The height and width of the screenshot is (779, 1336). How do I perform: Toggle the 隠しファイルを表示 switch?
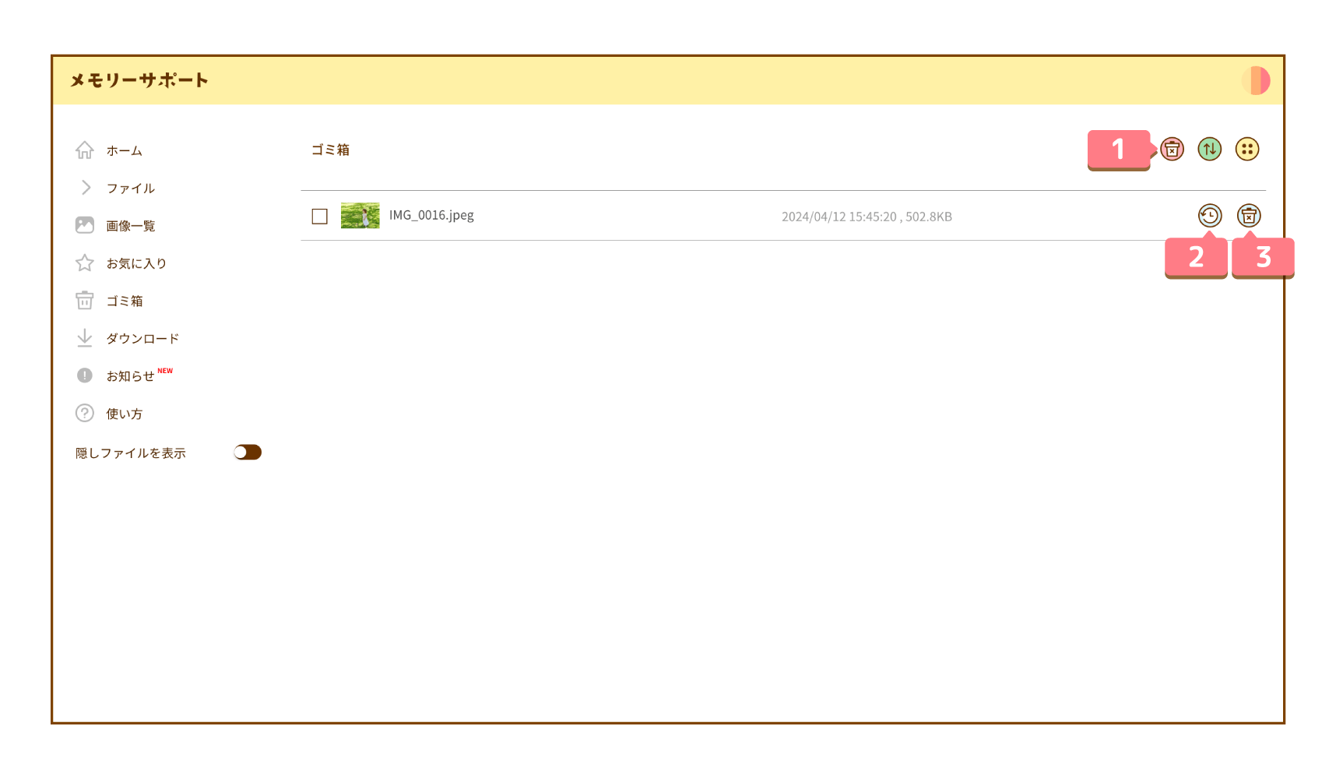248,453
